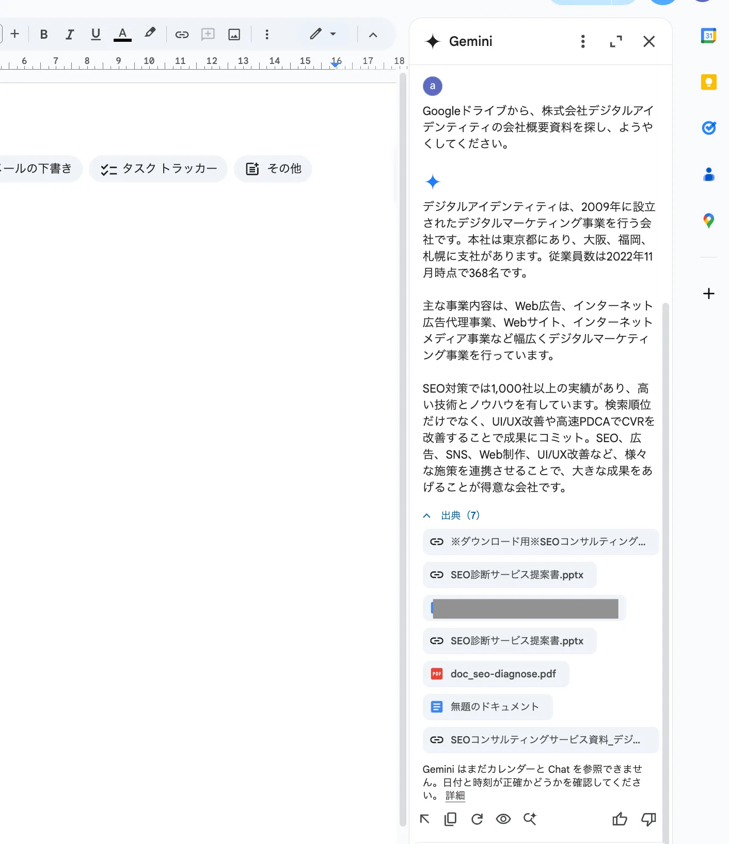Click the plus to get add-ons
Screen dimensions: 729x844
[708, 294]
